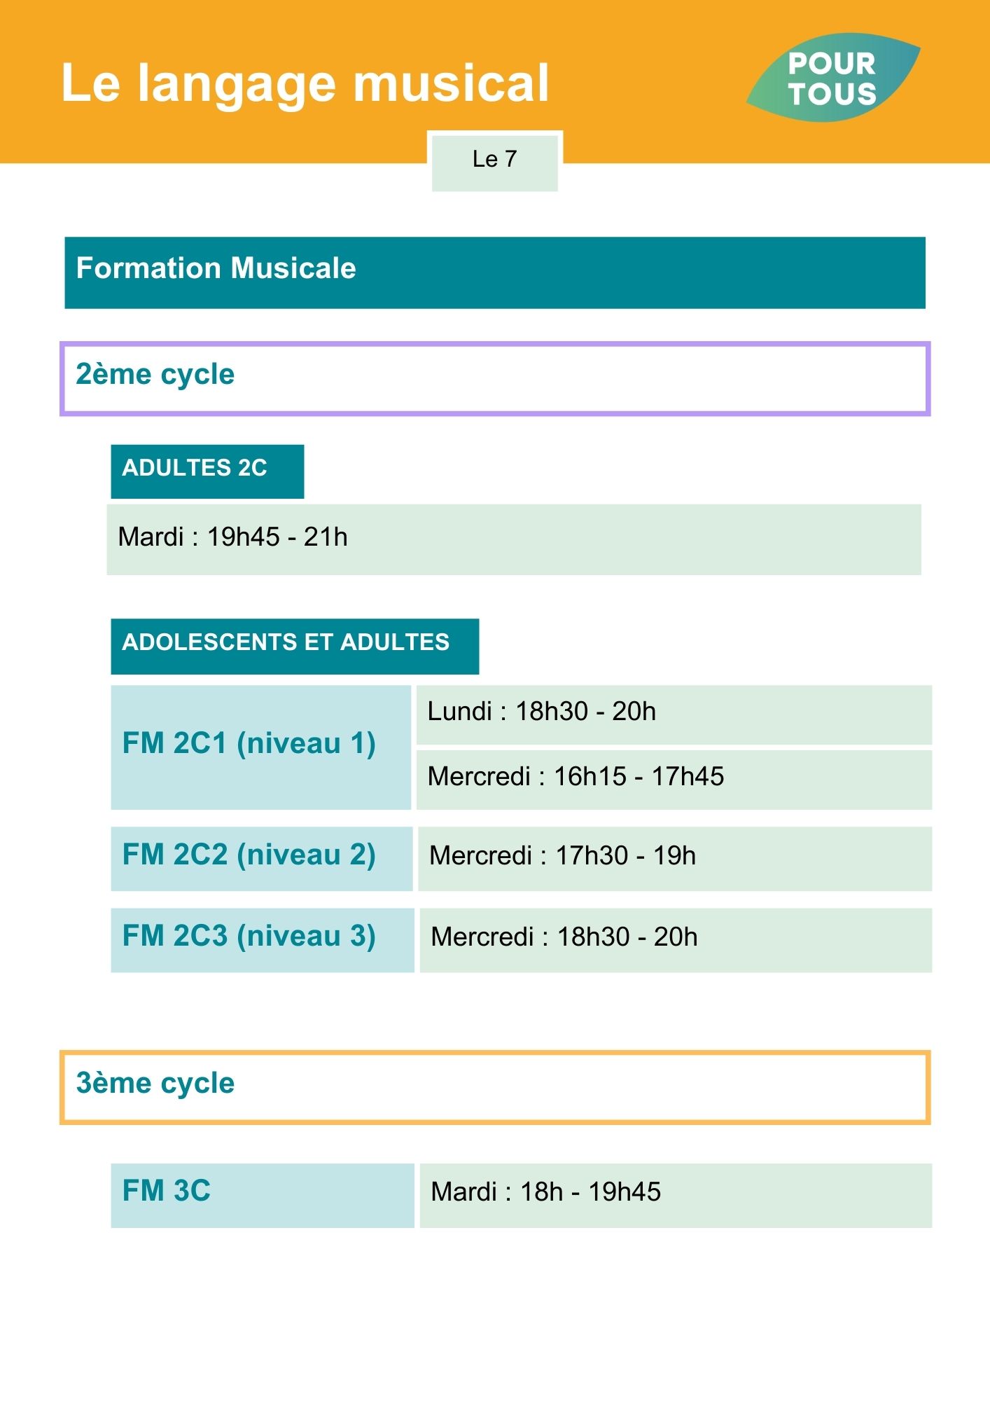Viewport: 990px width, 1401px height.
Task: Select the Le langage musical title
Action: tap(305, 83)
